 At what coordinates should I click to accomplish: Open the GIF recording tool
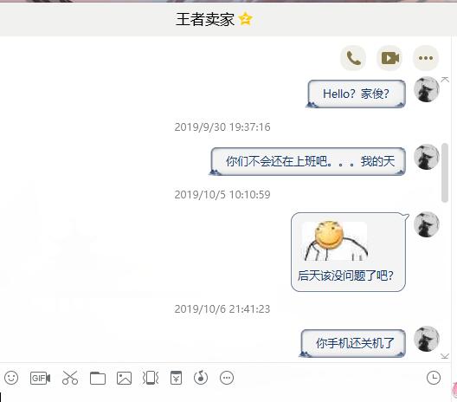pos(40,378)
